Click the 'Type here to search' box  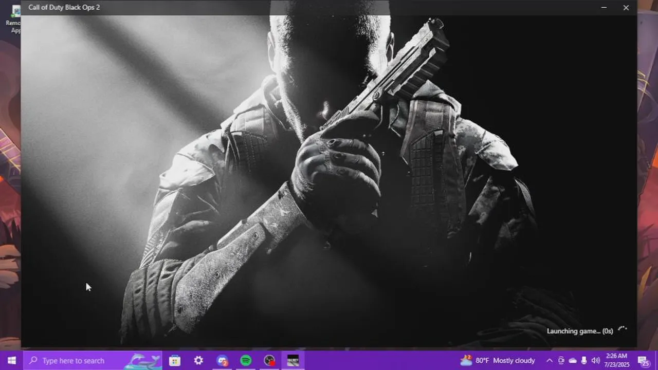[93, 360]
